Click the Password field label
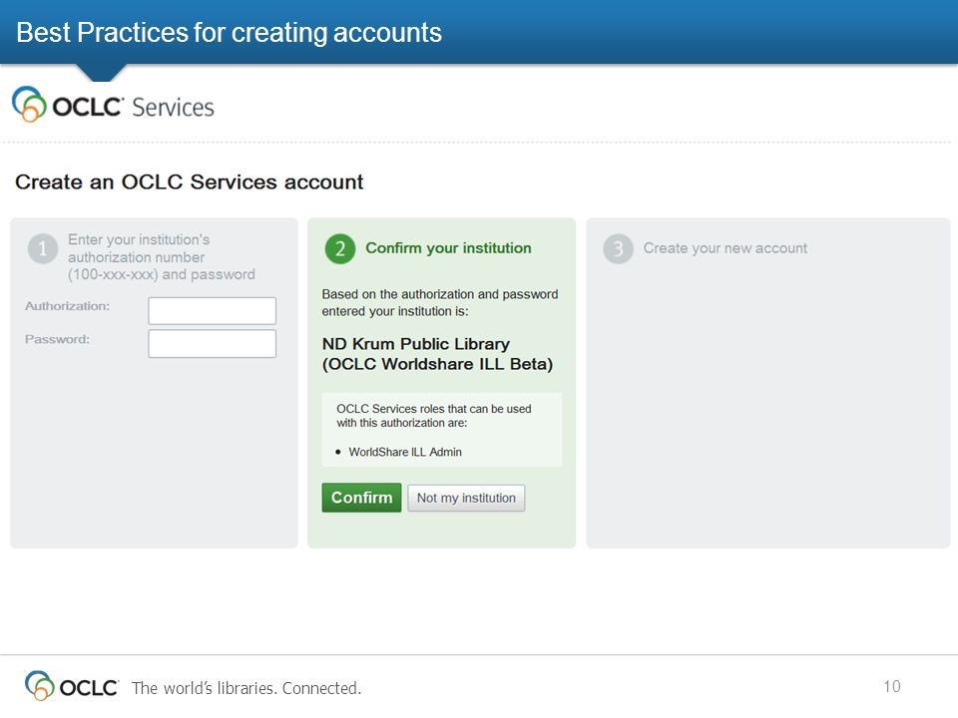The height and width of the screenshot is (718, 958). 58,339
